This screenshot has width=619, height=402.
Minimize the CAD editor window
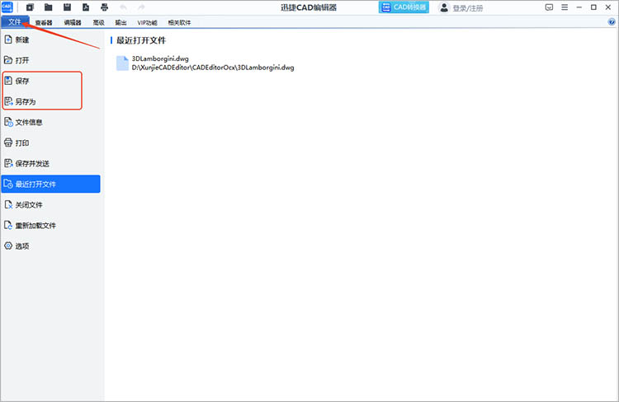coord(579,7)
